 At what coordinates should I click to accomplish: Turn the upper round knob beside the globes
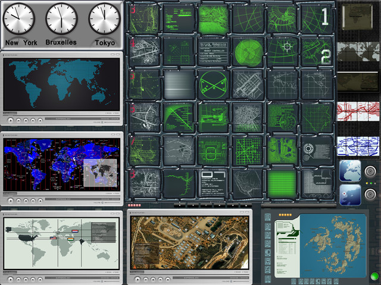[x=370, y=172]
